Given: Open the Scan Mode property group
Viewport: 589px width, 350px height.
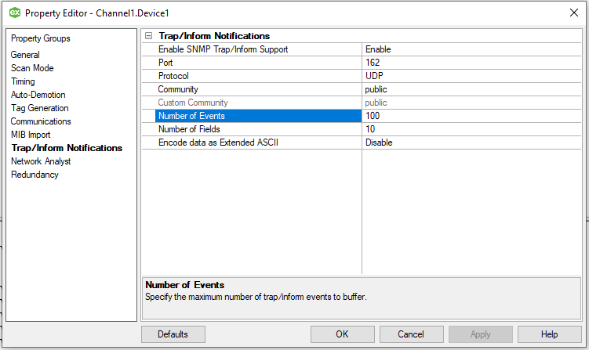Looking at the screenshot, I should coord(32,68).
